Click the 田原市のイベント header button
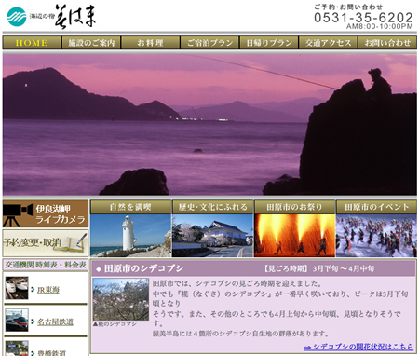 [376, 207]
